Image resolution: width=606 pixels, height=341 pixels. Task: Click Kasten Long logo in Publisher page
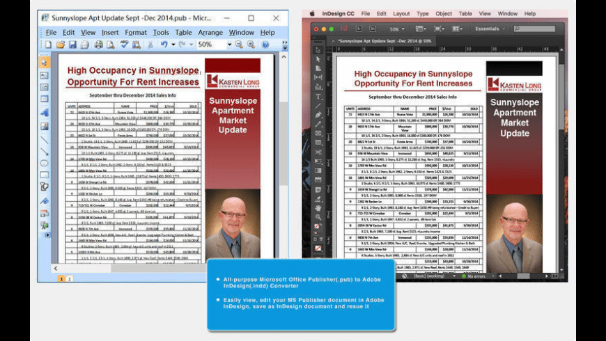pos(233,81)
